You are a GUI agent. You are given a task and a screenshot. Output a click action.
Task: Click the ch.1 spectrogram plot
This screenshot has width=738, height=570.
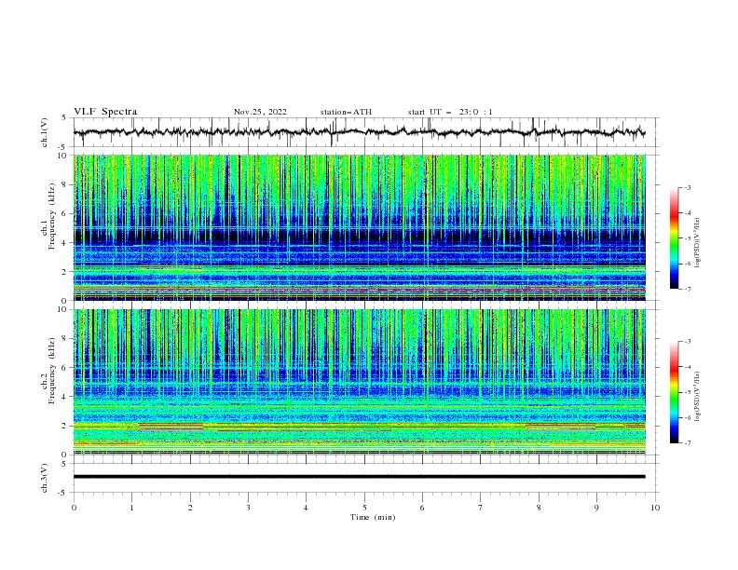[x=359, y=227]
